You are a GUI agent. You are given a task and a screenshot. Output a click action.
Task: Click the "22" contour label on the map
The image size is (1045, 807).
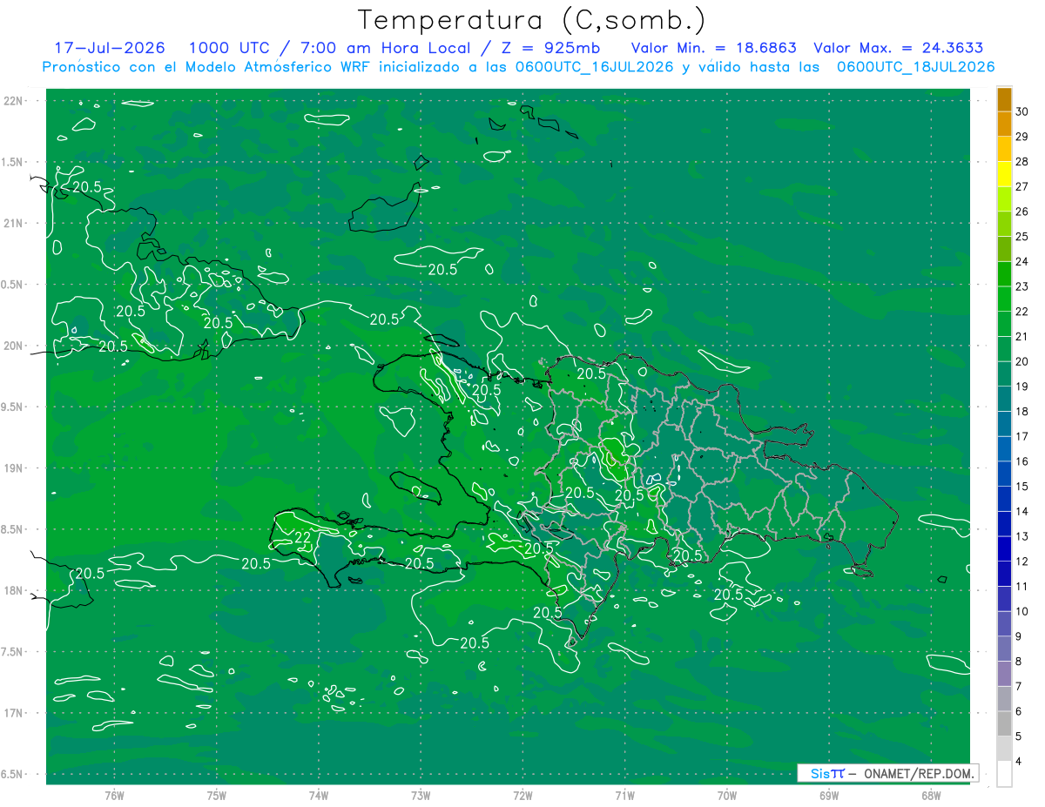(x=302, y=537)
